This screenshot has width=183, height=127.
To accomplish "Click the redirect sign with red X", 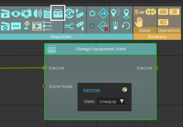I will pyautogui.click(x=103, y=26).
